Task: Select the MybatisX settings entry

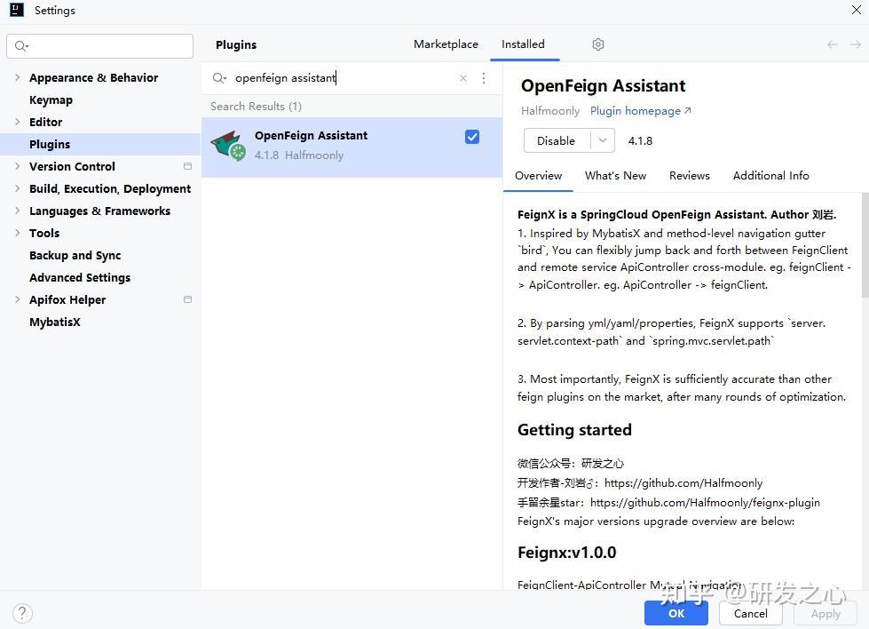Action: tap(55, 322)
